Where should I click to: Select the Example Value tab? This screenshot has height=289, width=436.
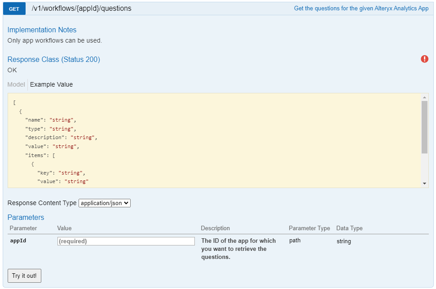click(51, 84)
